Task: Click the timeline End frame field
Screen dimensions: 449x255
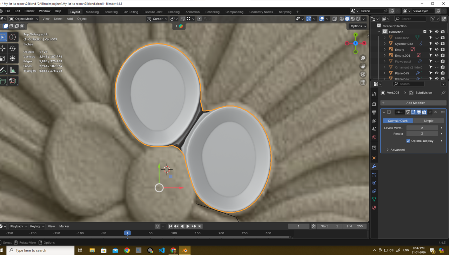Action: (355, 226)
